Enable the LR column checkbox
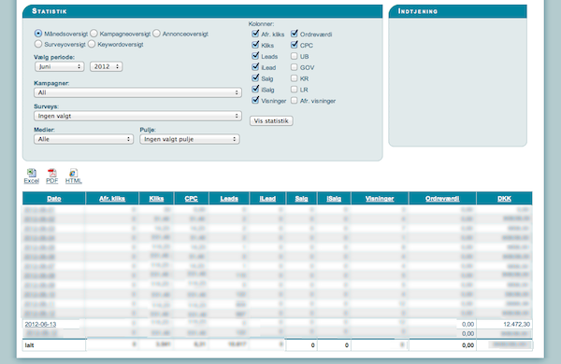 point(295,90)
